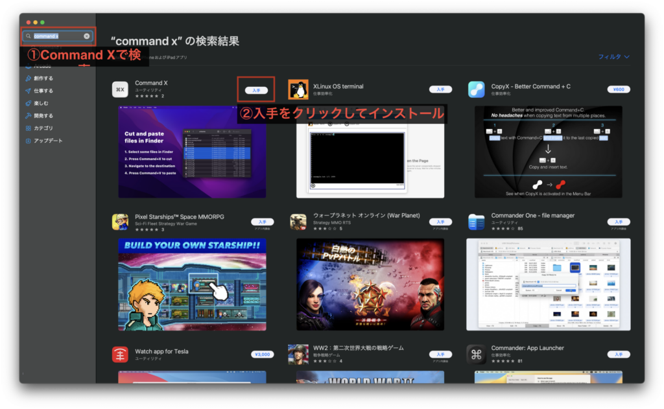Select the CopyX app icon
The width and height of the screenshot is (664, 409).
[477, 89]
